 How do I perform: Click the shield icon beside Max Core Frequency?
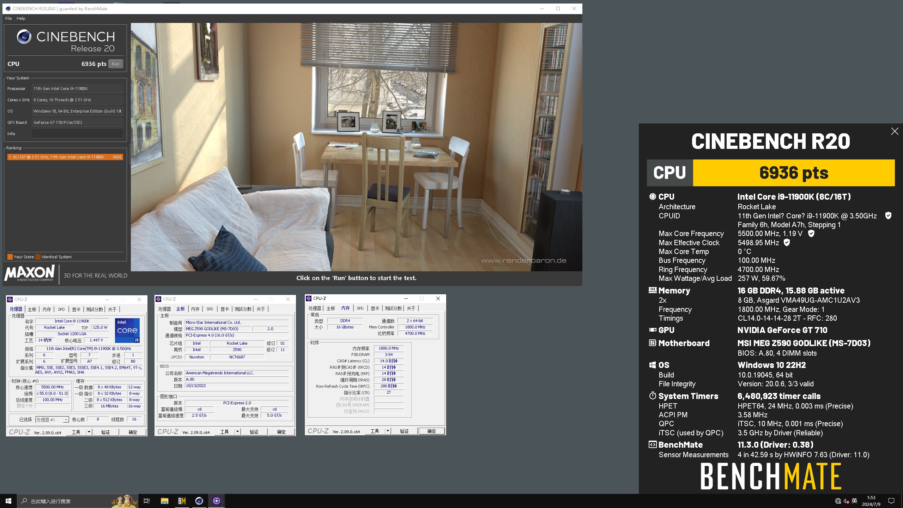pos(811,233)
